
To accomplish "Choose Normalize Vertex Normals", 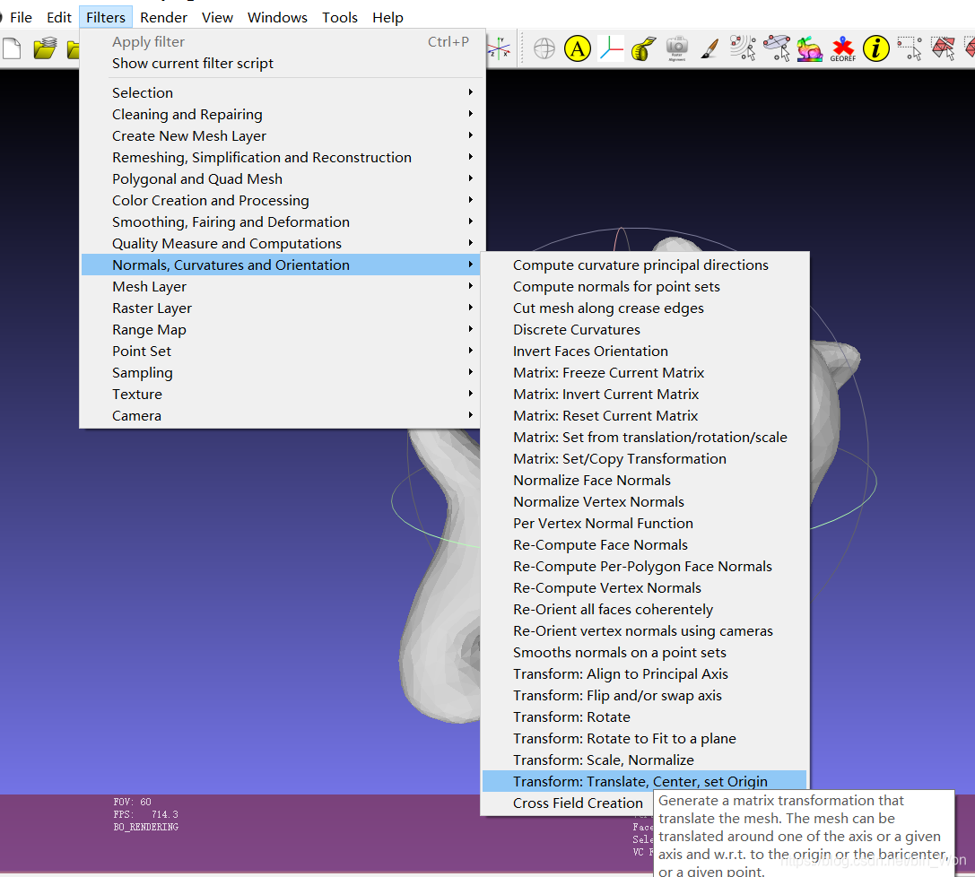I will [x=644, y=502].
